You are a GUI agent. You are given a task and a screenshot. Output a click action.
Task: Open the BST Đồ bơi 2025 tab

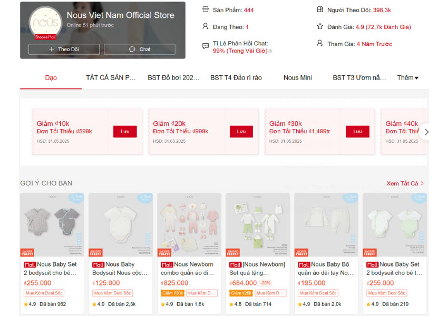pos(173,77)
